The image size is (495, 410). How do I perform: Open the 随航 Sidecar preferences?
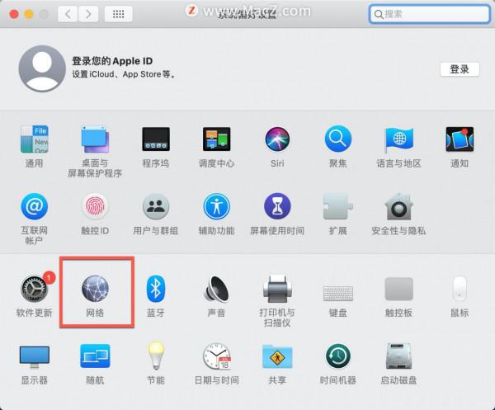95,356
